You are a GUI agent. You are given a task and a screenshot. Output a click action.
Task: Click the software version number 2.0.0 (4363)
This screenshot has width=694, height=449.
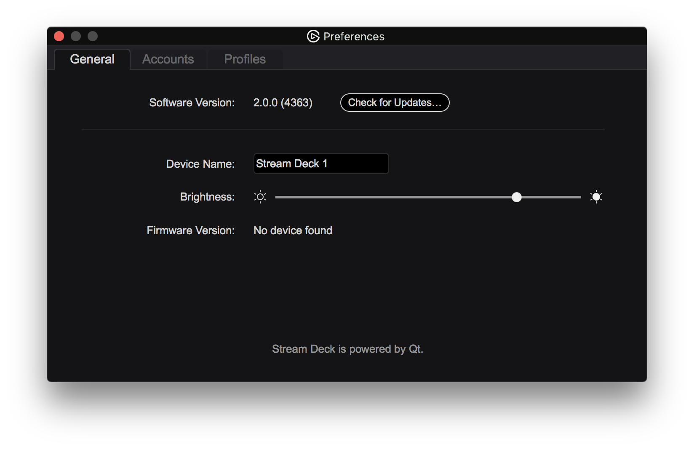click(x=283, y=103)
